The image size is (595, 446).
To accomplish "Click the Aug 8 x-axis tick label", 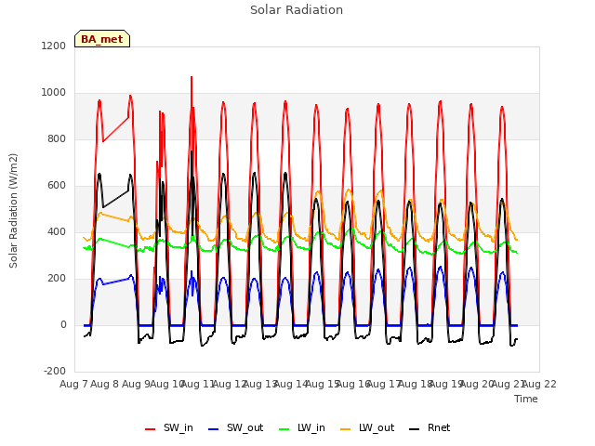I will [105, 384].
